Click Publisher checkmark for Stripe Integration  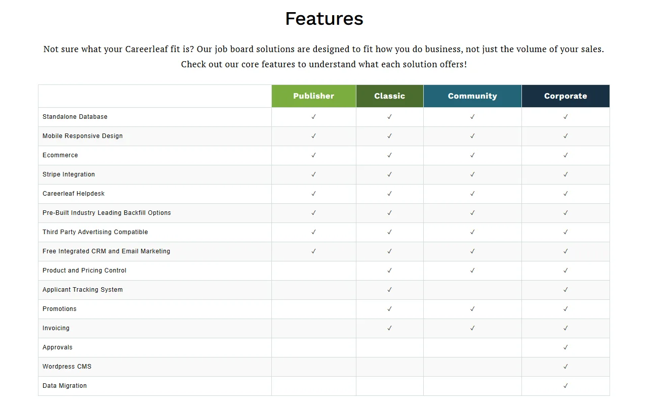[314, 174]
